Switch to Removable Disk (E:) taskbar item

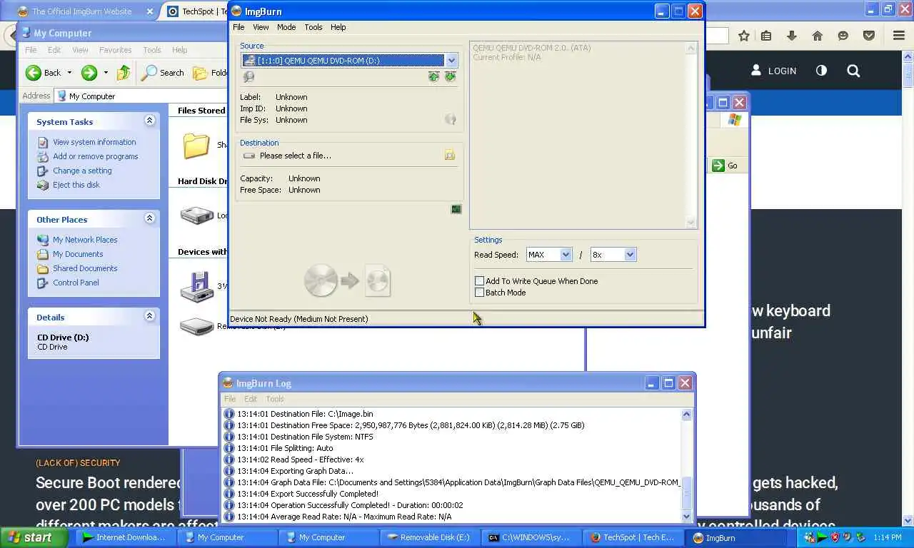pos(429,537)
